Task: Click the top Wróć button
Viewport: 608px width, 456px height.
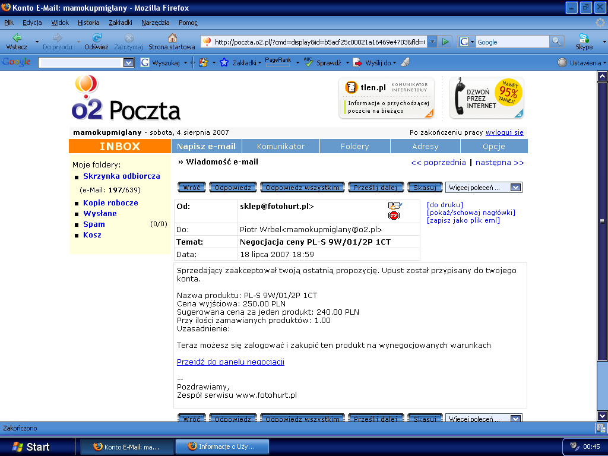Action: click(192, 187)
